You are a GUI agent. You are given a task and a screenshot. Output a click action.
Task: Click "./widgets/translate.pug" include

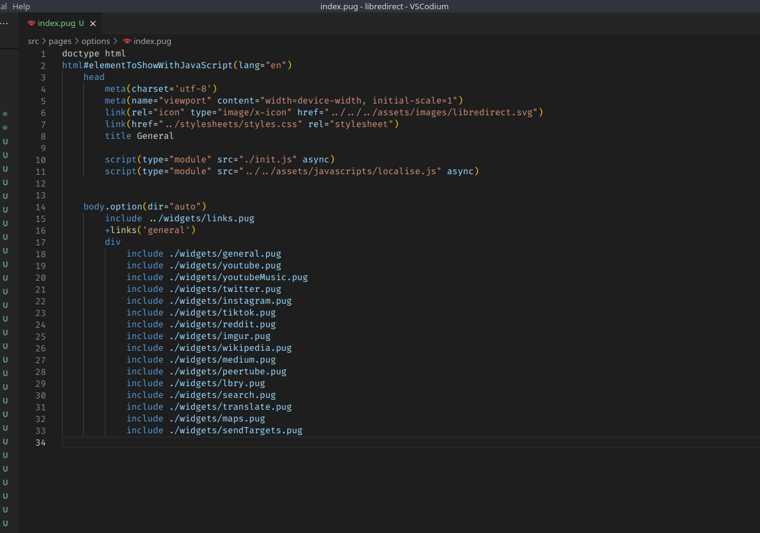(230, 407)
